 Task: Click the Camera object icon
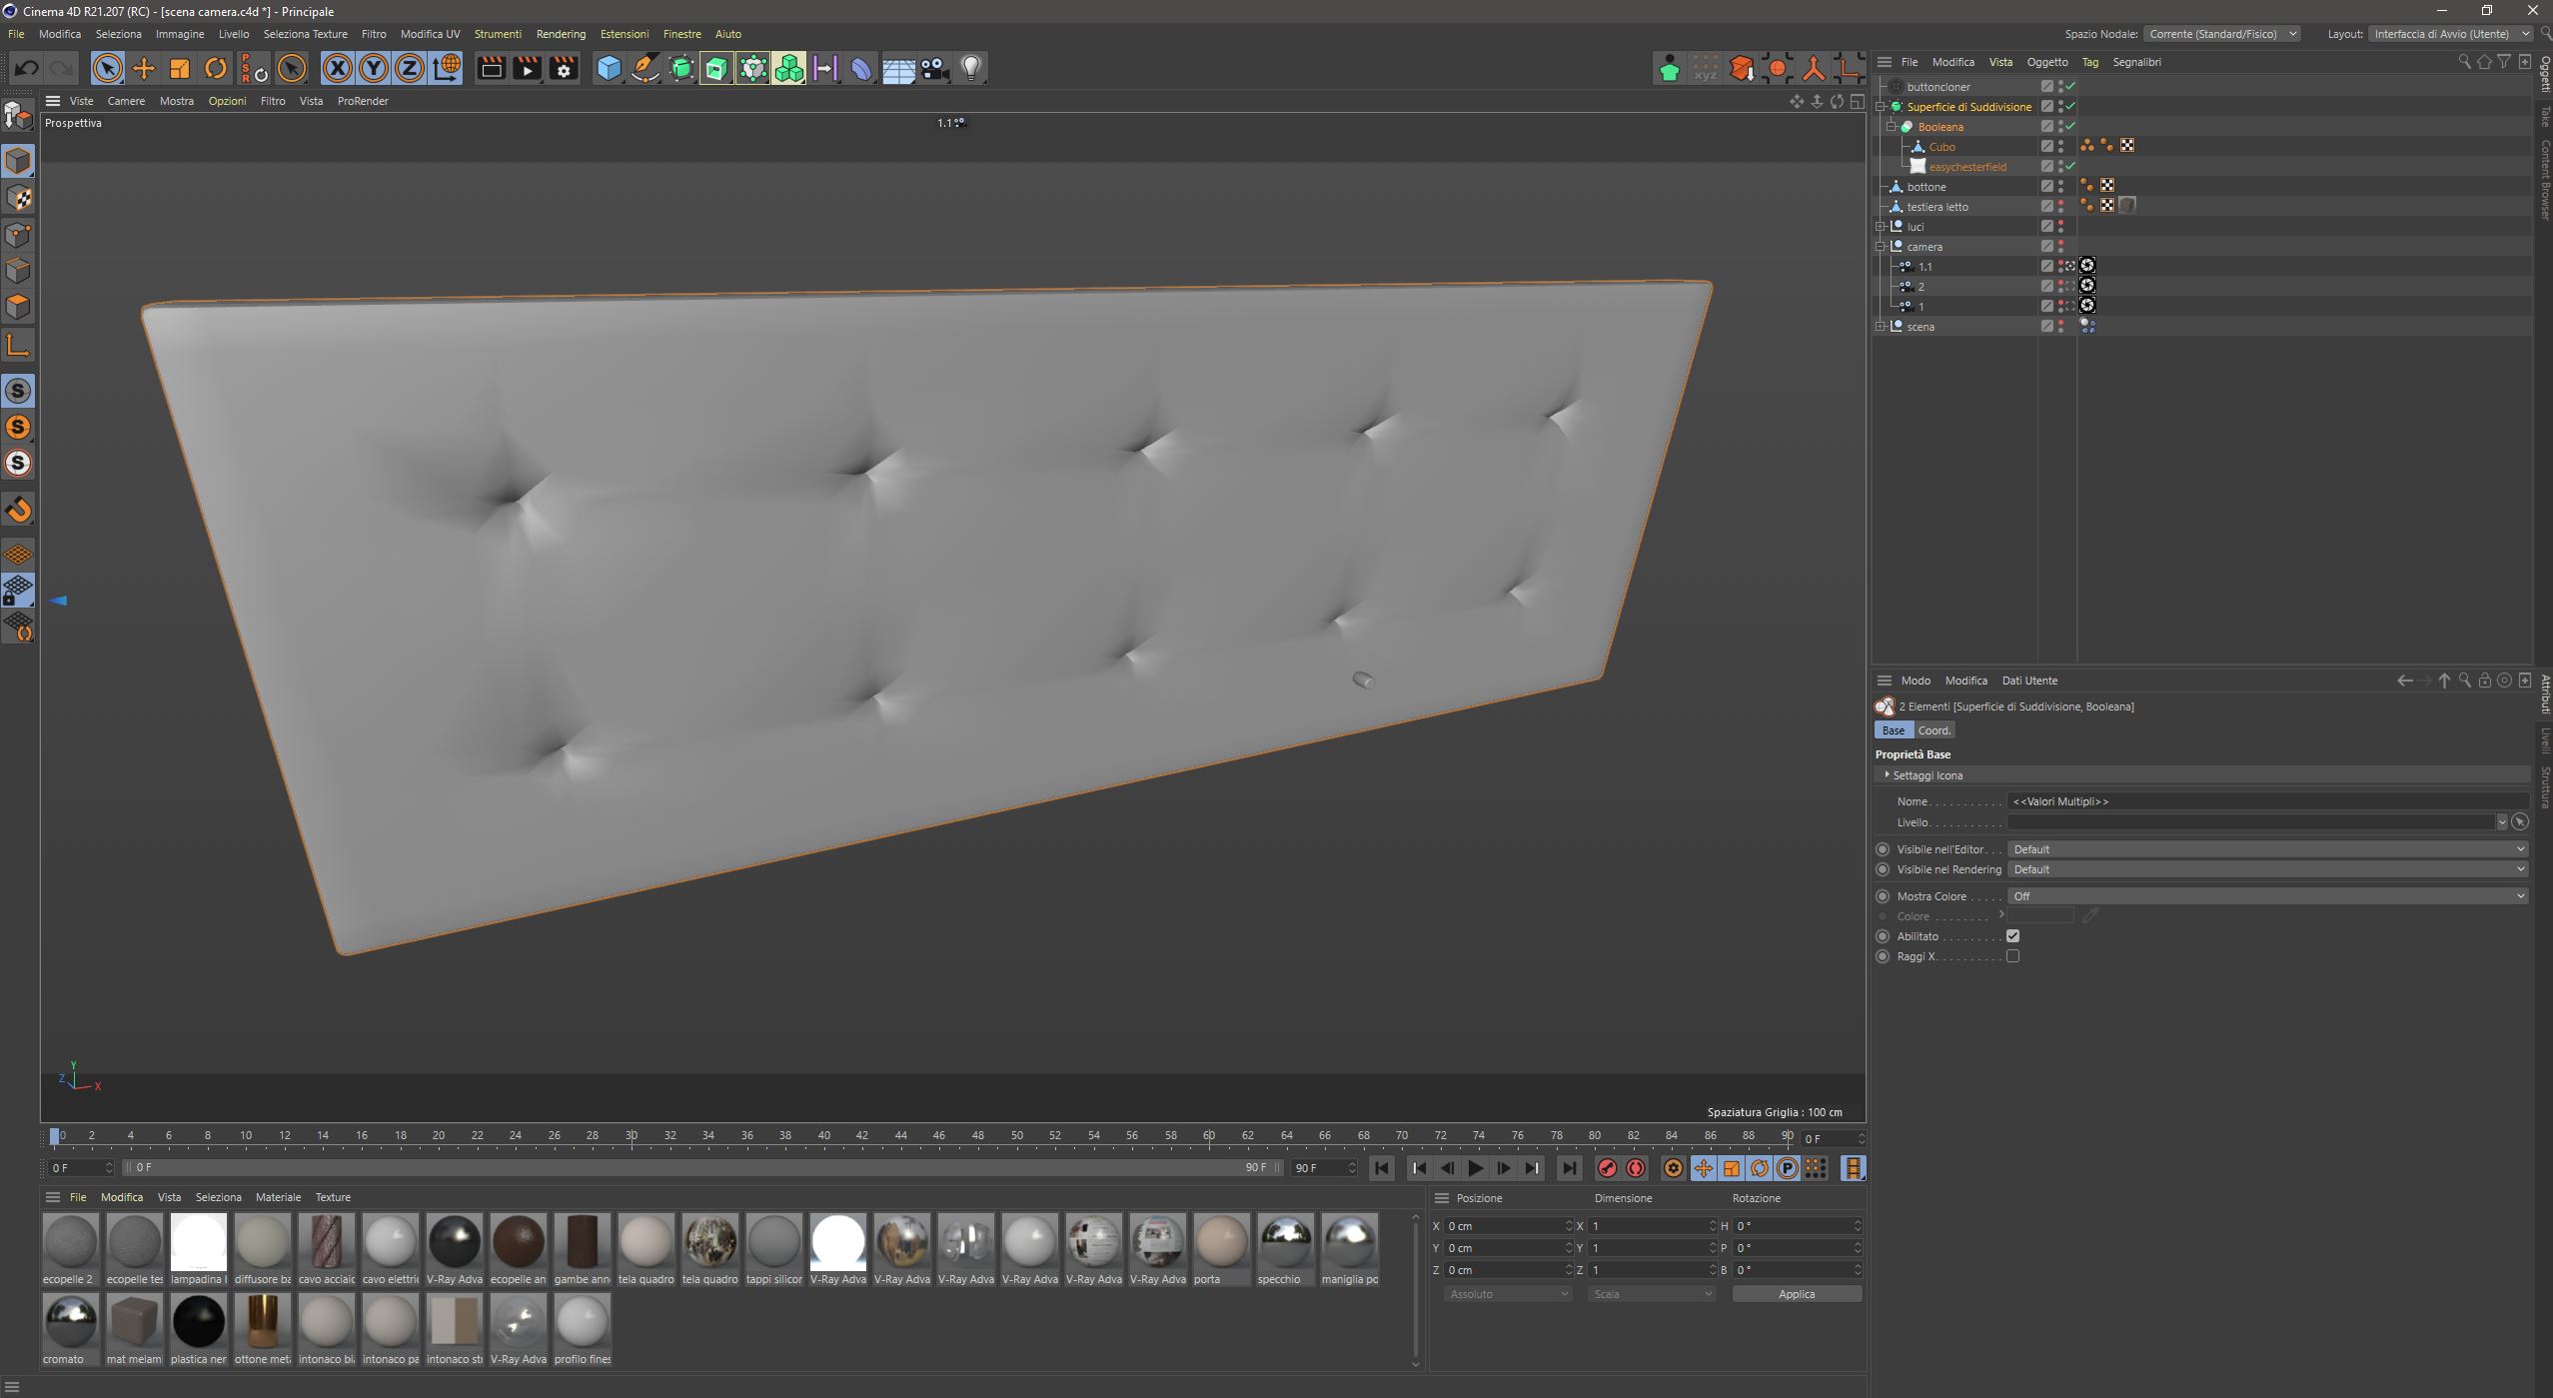[x=934, y=68]
